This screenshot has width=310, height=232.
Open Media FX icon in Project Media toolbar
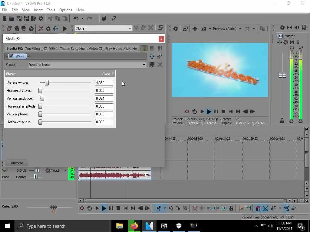tap(55, 29)
